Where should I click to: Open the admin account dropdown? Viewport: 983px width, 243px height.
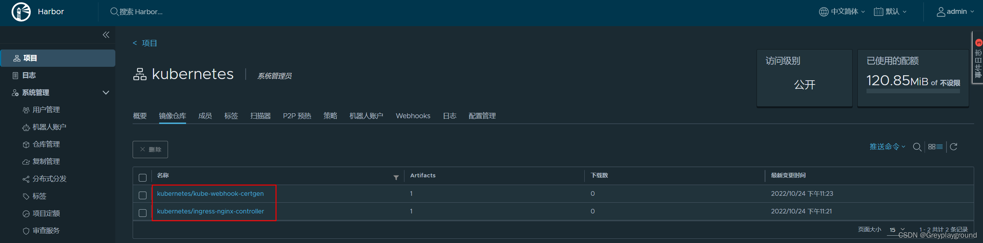tap(955, 12)
